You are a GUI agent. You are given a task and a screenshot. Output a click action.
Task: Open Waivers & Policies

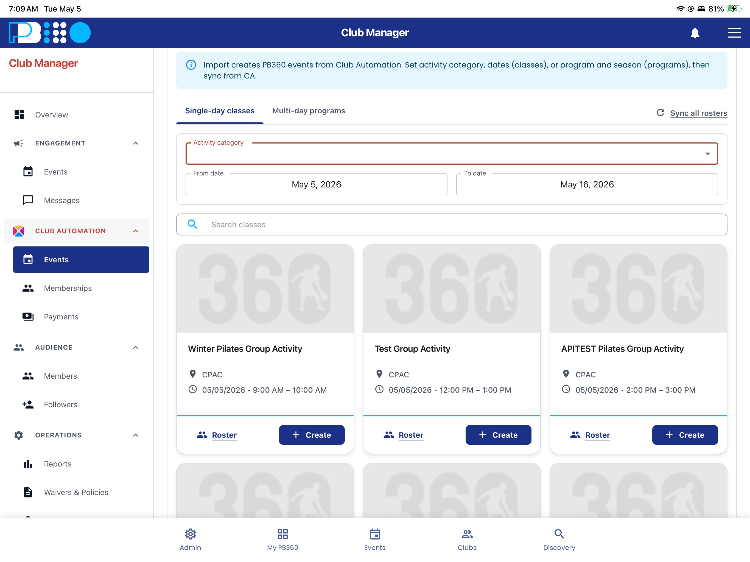81,492
